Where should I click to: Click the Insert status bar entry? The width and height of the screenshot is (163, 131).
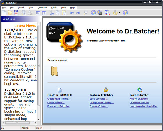(39, 128)
